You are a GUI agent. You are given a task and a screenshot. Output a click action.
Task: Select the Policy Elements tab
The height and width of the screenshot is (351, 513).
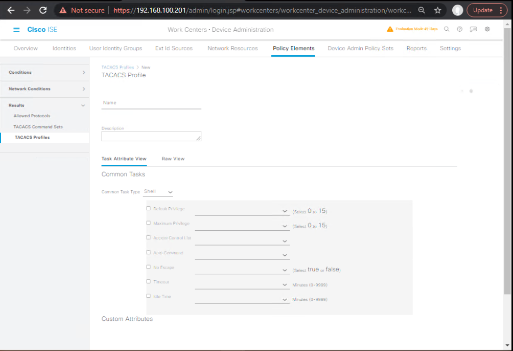[293, 48]
